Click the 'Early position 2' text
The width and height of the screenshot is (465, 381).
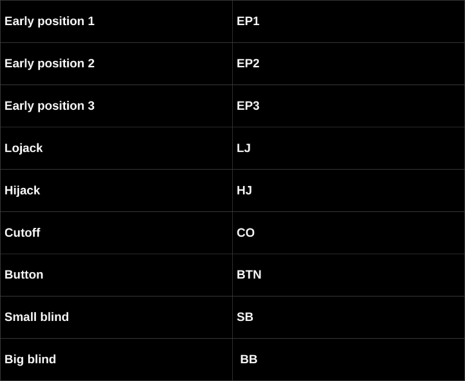point(49,64)
